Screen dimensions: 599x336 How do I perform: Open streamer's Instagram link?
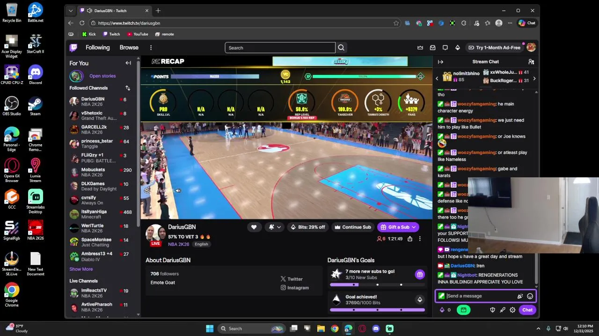295,288
